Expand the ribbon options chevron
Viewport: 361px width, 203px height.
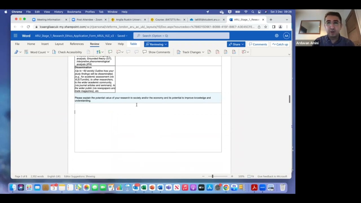point(289,54)
